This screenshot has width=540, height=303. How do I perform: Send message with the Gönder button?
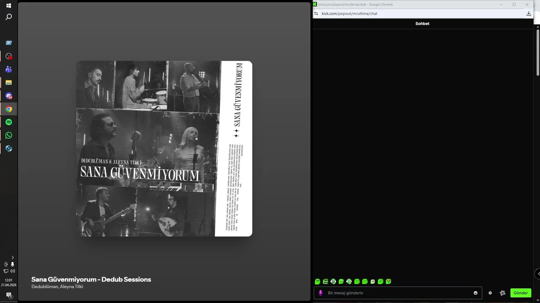point(521,293)
